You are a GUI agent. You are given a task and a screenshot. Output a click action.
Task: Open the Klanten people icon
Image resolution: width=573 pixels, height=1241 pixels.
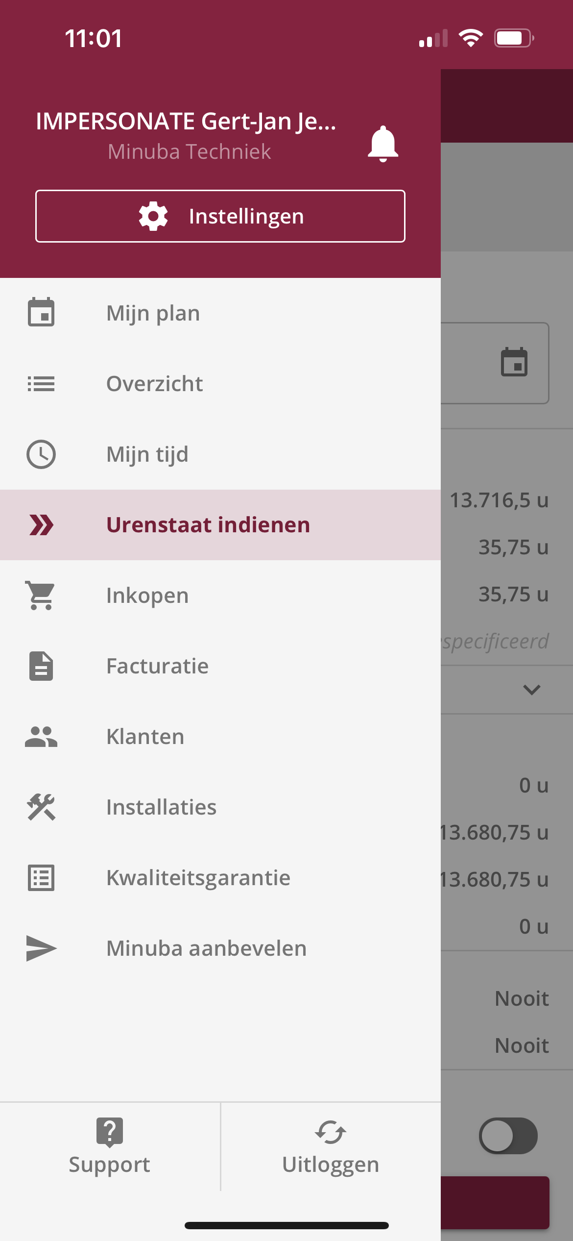[x=41, y=737]
